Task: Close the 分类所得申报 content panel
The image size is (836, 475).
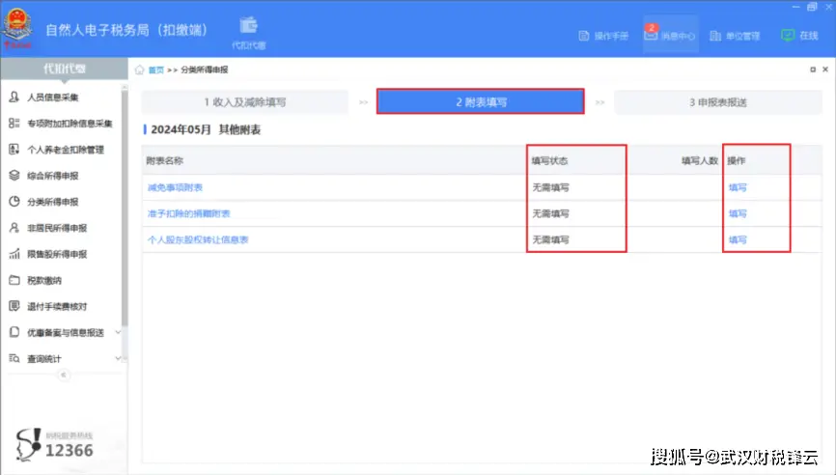Action: click(826, 70)
